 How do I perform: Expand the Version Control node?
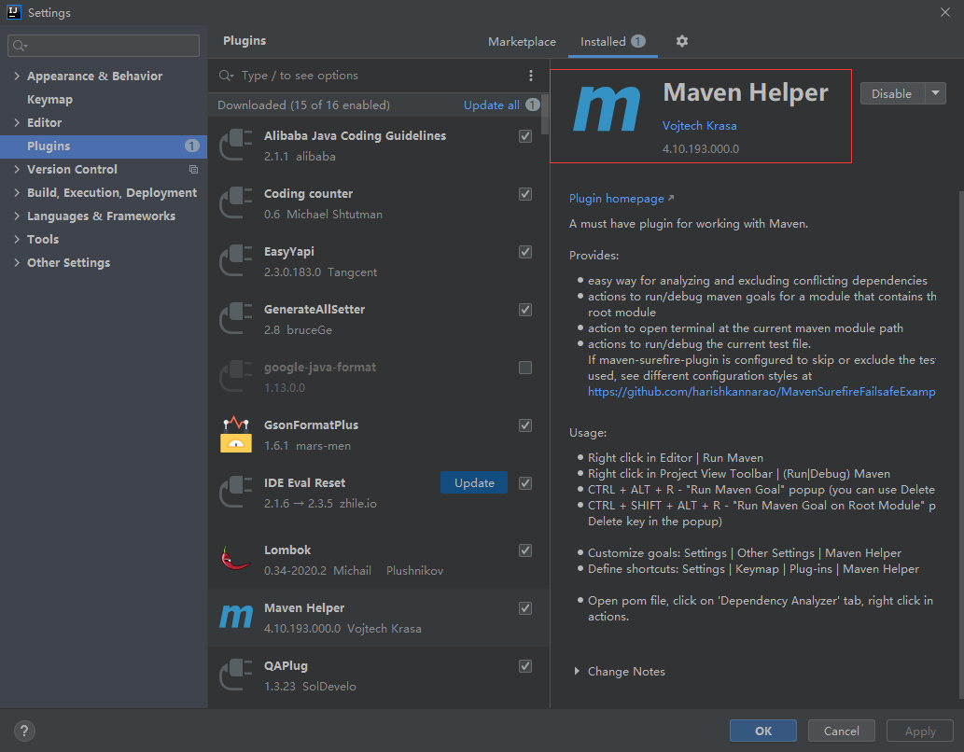(17, 169)
